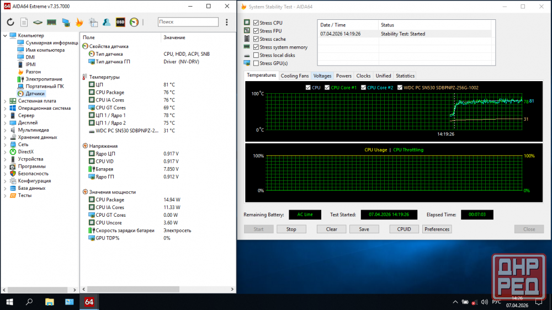Click the memory RAM module toolbar icon

(51, 23)
